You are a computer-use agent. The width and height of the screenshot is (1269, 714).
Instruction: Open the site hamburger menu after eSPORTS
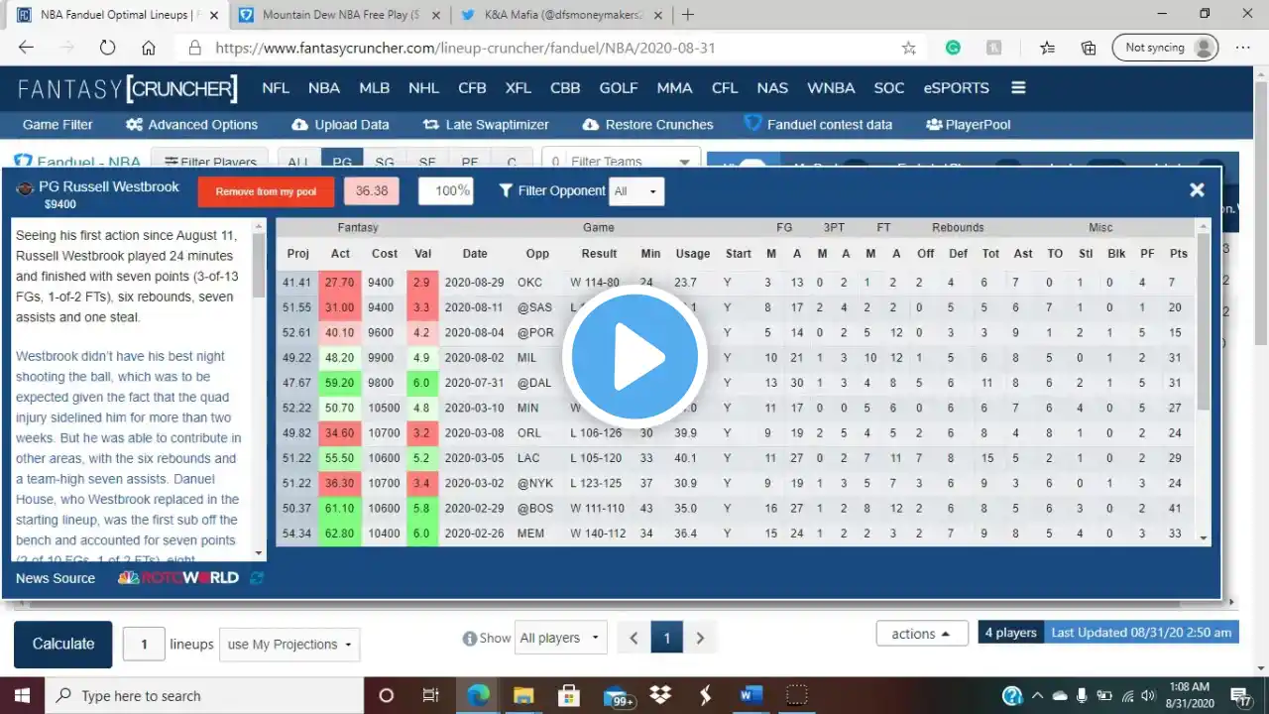click(x=1018, y=87)
